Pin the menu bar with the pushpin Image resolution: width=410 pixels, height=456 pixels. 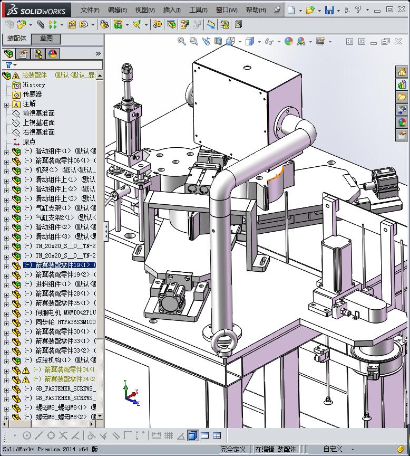tap(277, 10)
